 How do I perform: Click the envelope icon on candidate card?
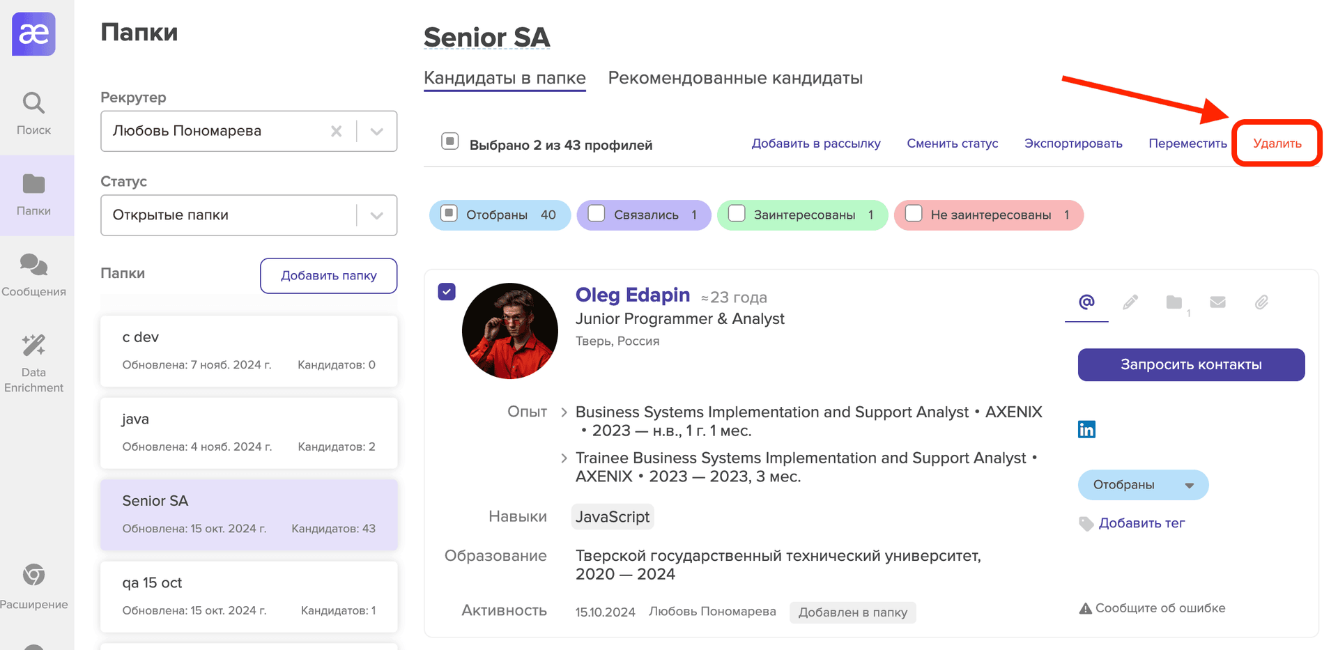(x=1217, y=302)
